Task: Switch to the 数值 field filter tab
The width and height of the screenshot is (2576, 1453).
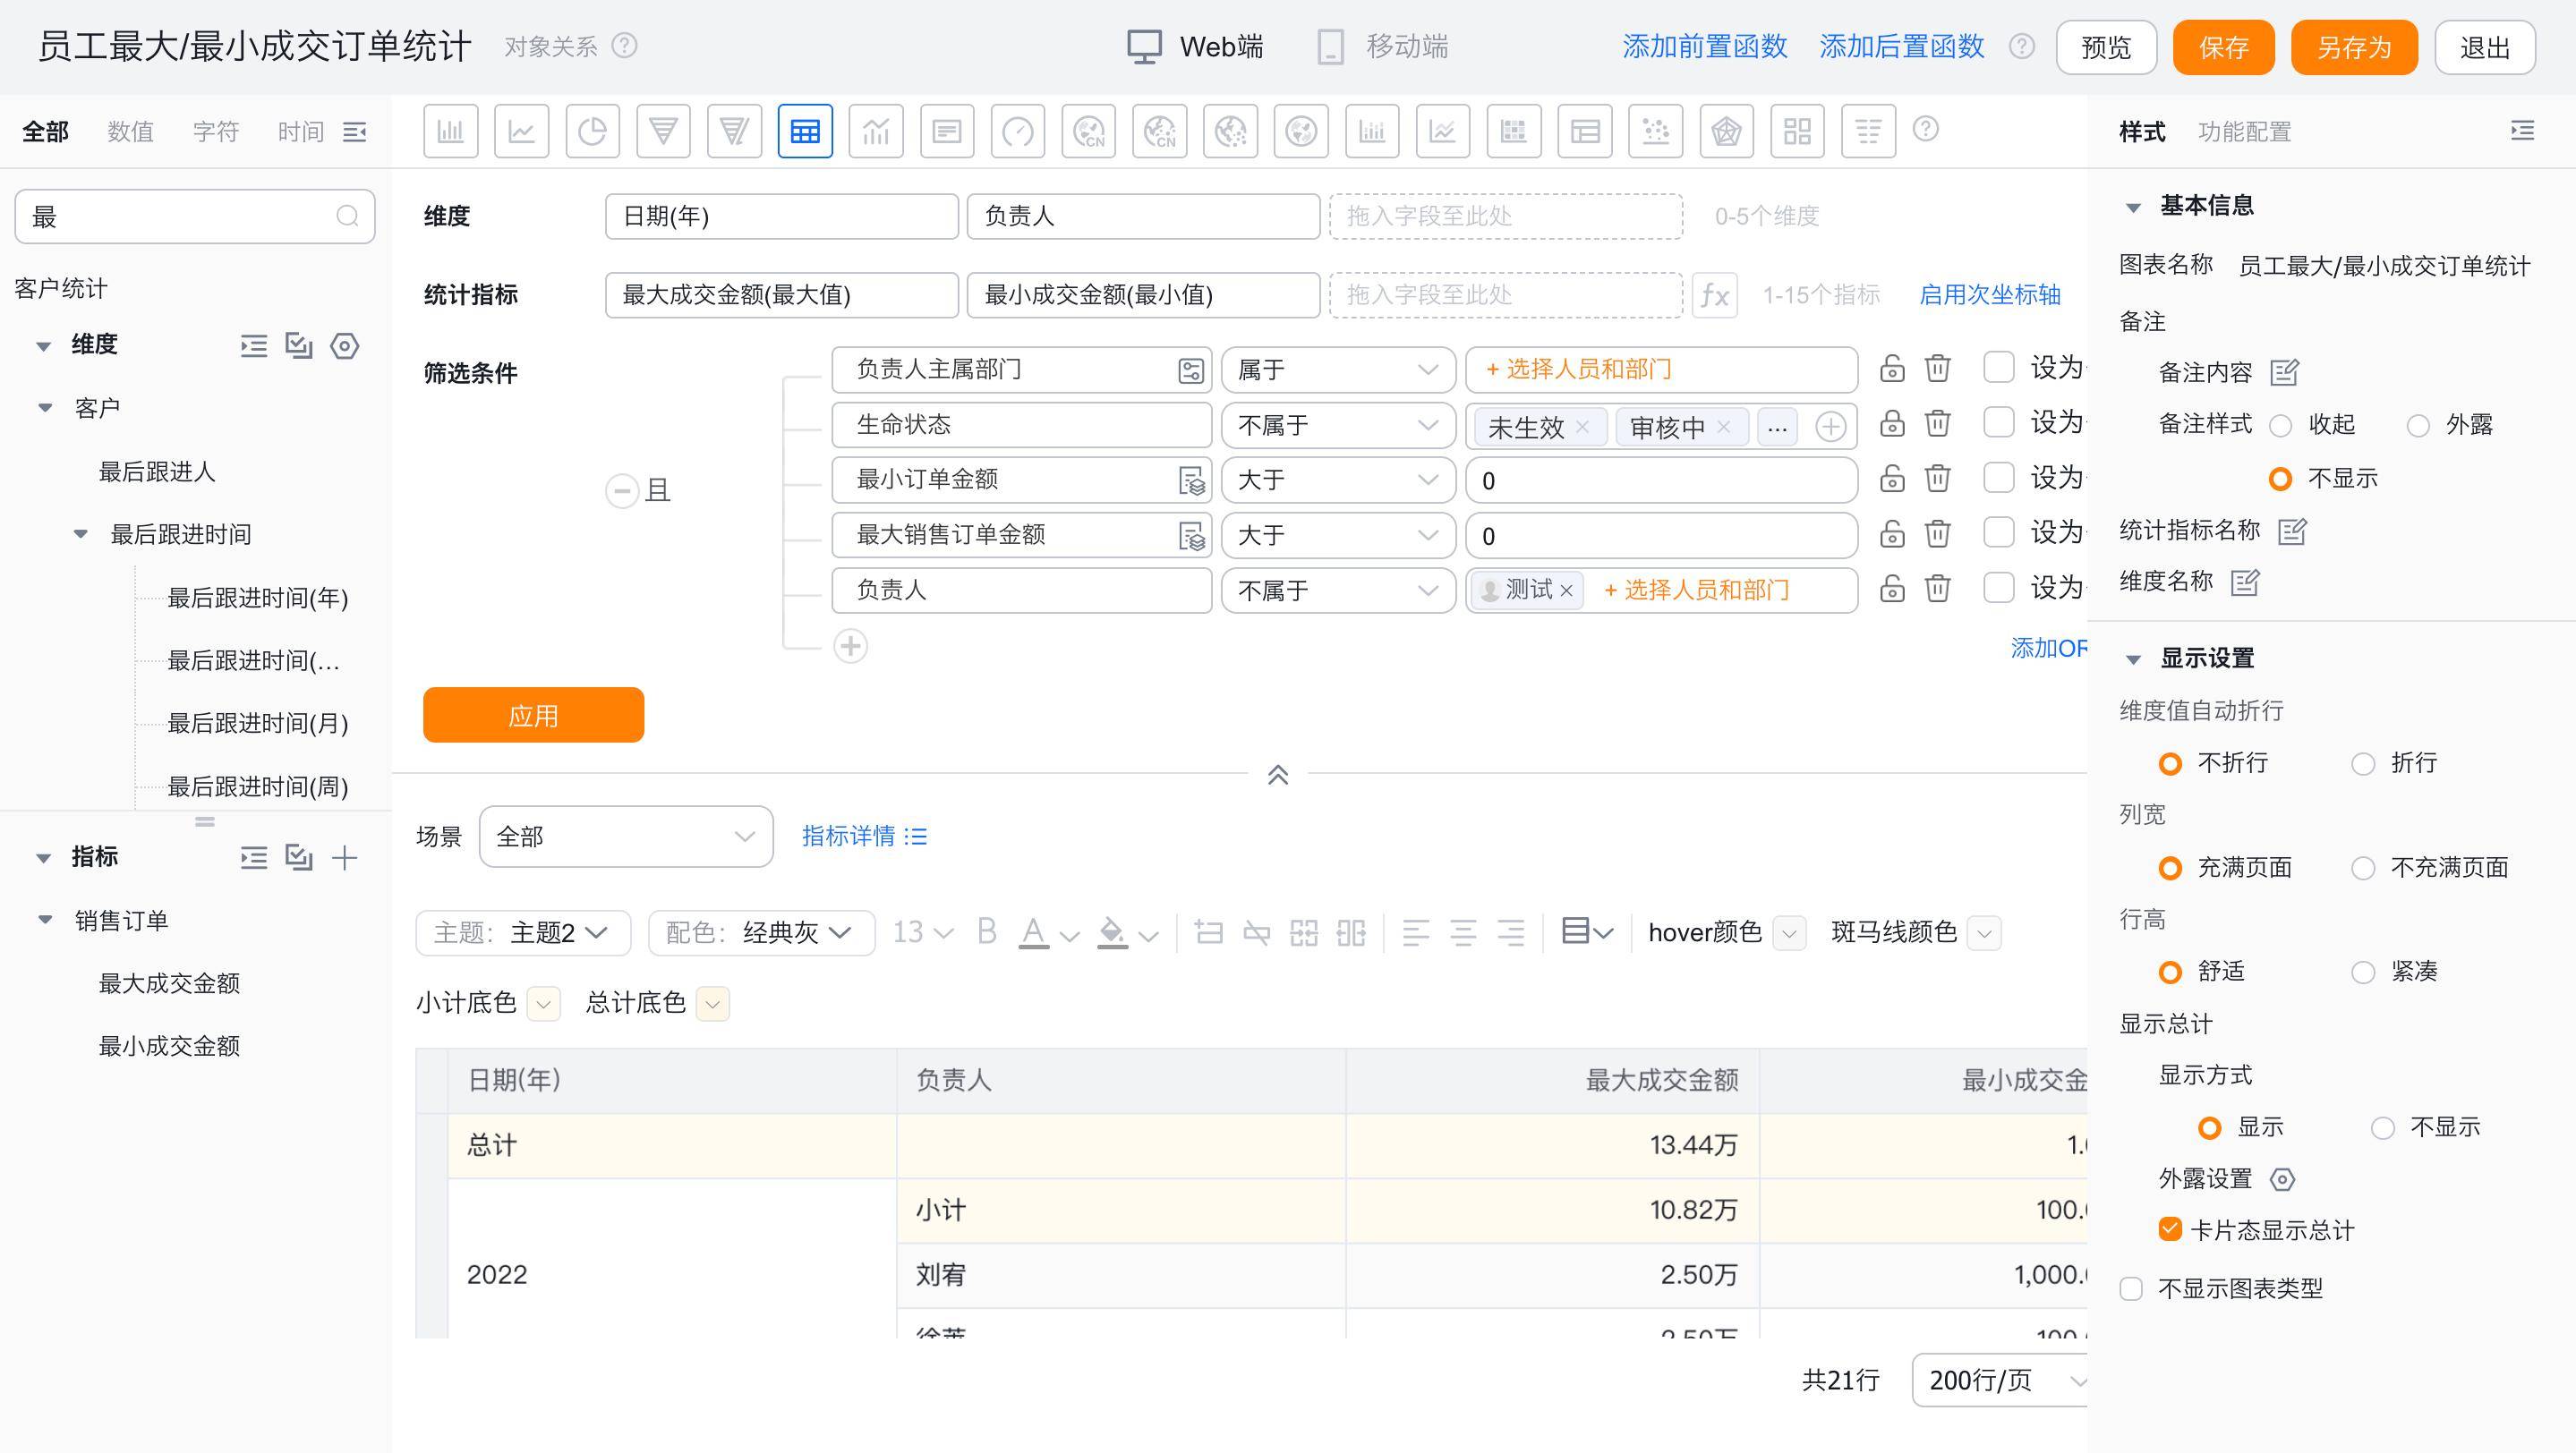Action: pos(130,132)
